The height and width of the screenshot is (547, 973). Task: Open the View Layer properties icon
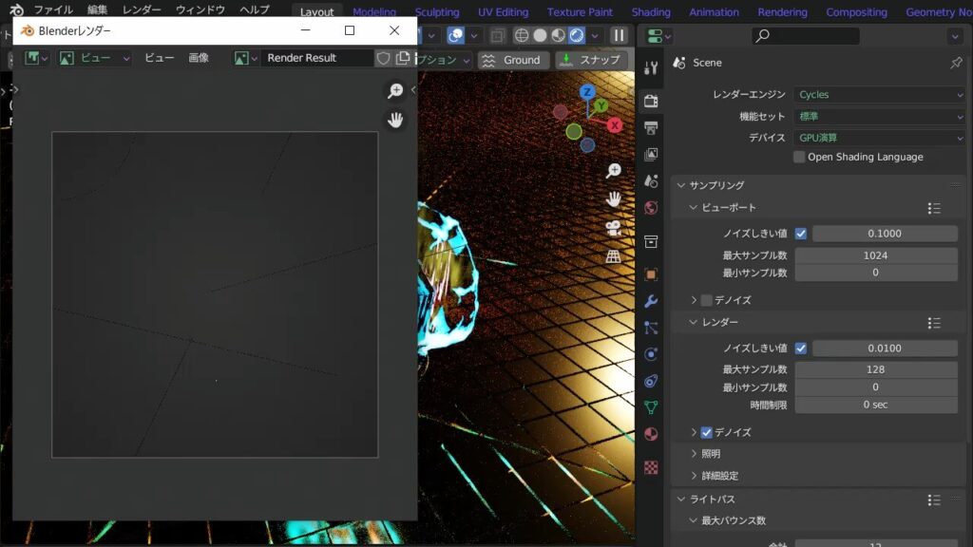click(x=651, y=154)
